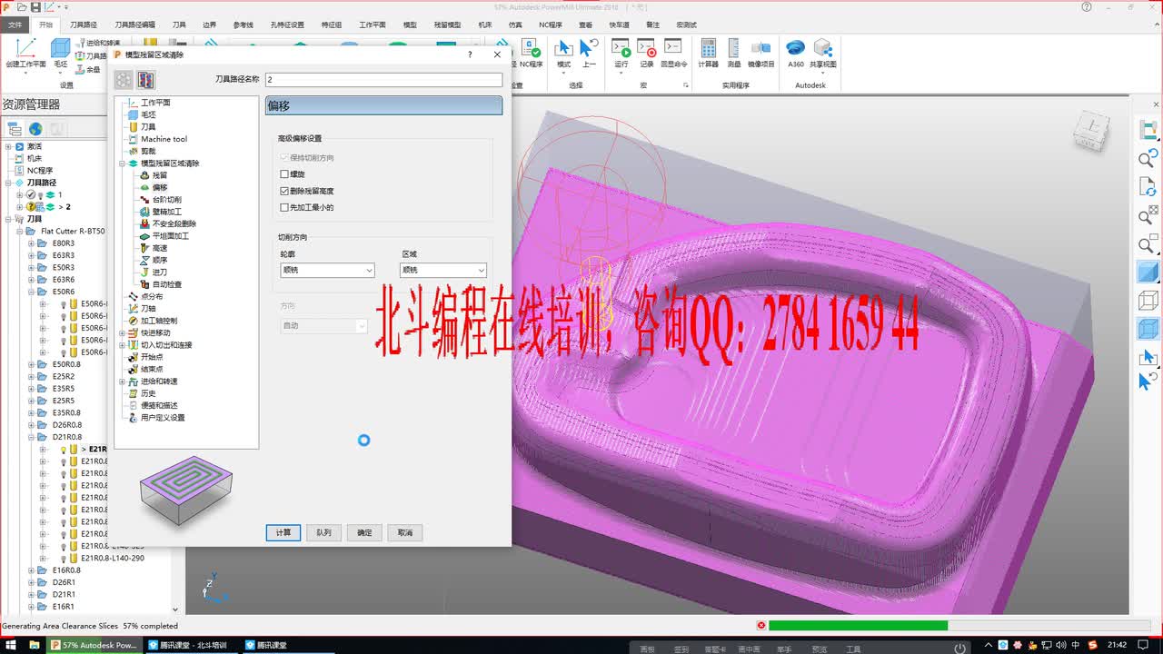Toggle the 螺旋 (spiral) checkbox

[284, 173]
